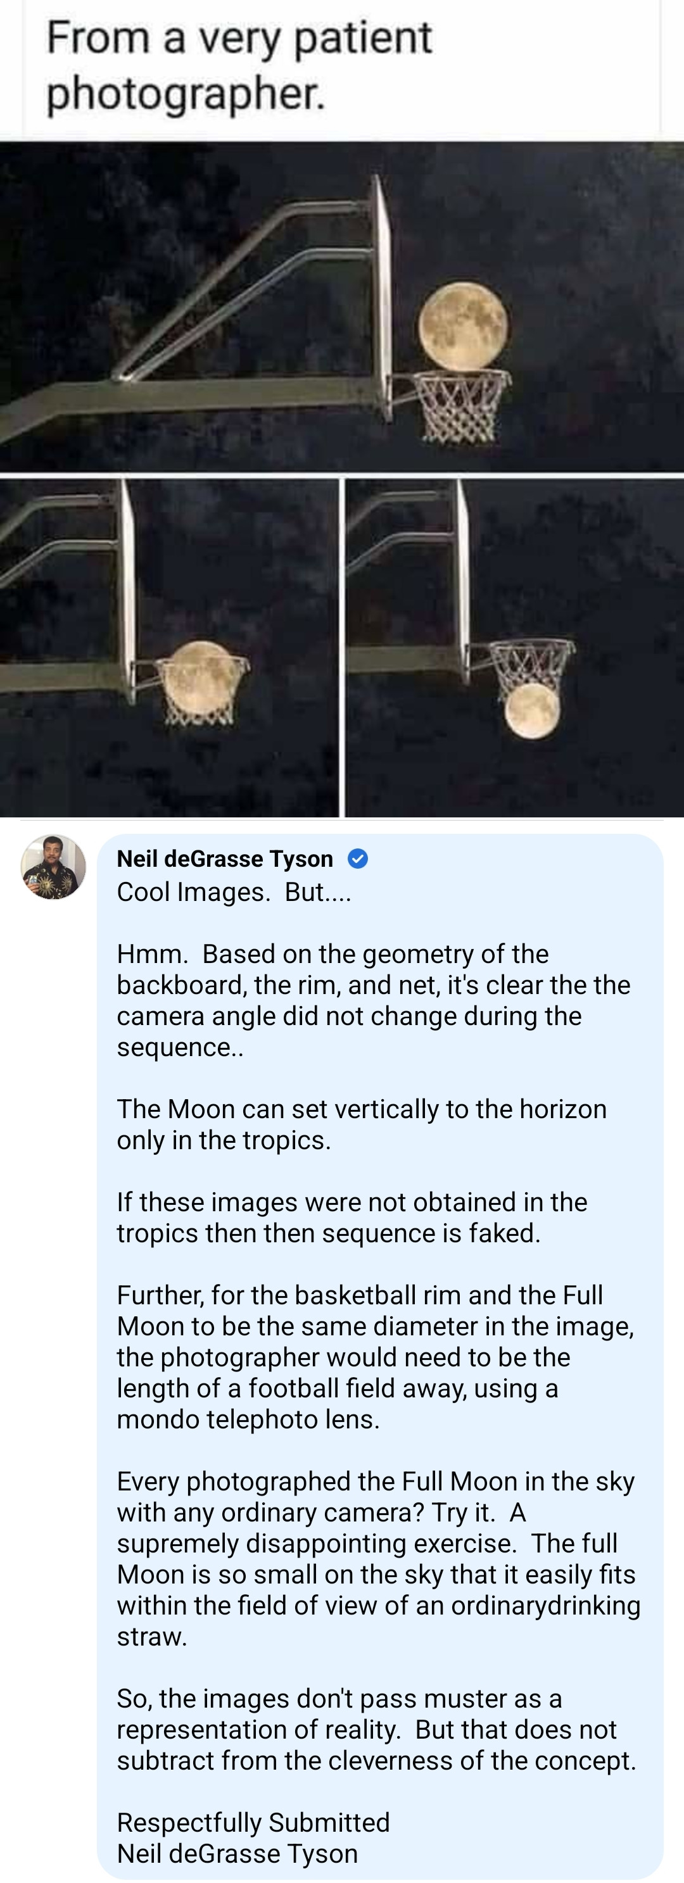Click the sentence about Moon setting in tropics
Viewport: 684px width, 1883px height.
(x=362, y=1124)
